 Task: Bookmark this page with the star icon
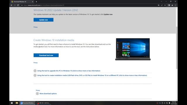[x=165, y=5]
